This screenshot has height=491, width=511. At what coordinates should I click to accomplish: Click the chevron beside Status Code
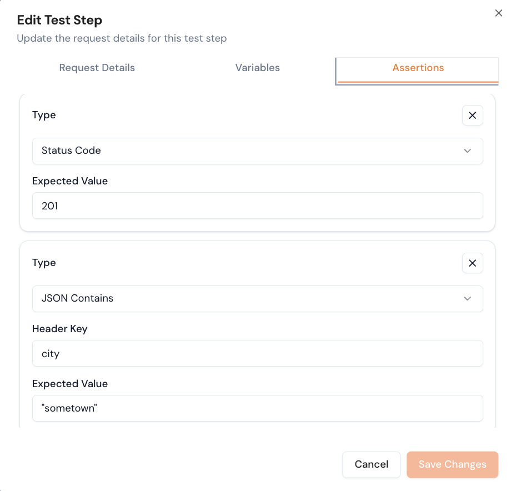467,151
